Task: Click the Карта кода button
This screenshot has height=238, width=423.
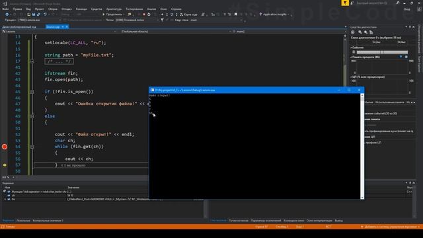Action: 188,15
